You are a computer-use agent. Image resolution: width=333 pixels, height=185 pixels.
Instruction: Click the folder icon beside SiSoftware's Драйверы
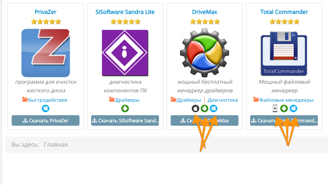tap(112, 99)
